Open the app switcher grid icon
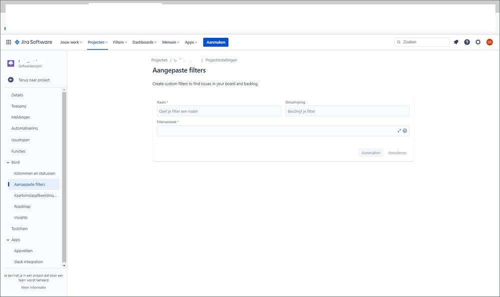Screen dimensions: 500x297 9,42
